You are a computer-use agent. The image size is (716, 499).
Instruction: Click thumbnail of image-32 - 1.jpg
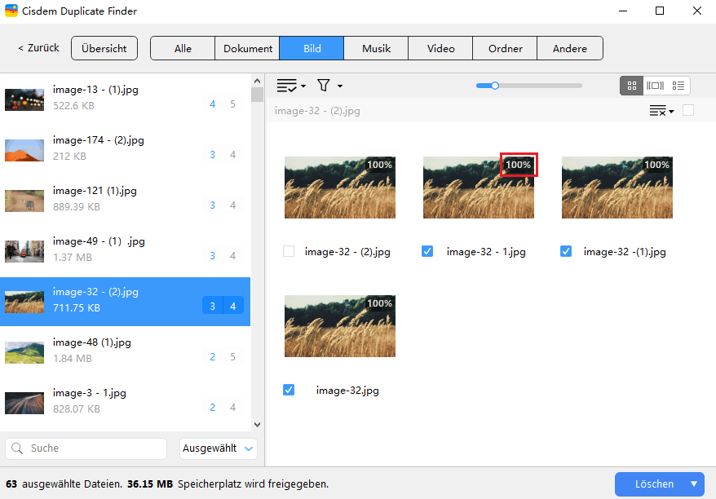coord(479,188)
